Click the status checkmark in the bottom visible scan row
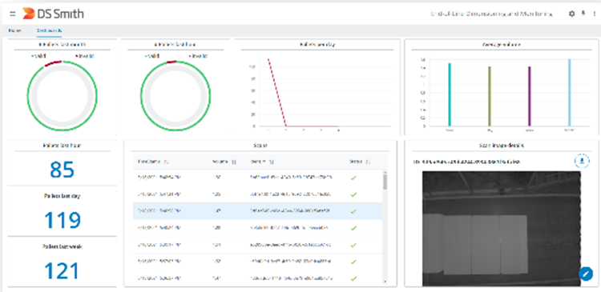Image resolution: width=601 pixels, height=292 pixels. 353,278
